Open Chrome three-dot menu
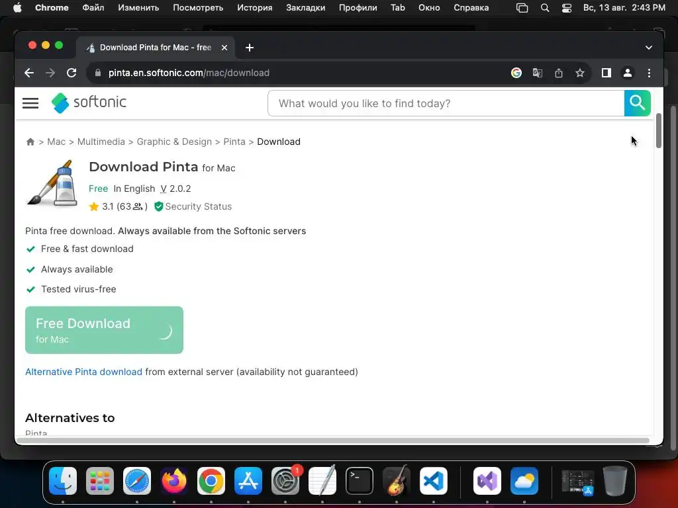 (x=649, y=73)
